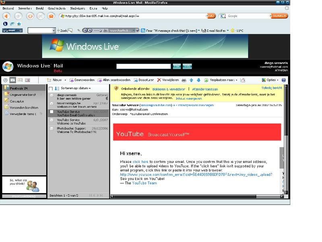Click the orange GO button
The image size is (322, 242).
coord(211,16)
